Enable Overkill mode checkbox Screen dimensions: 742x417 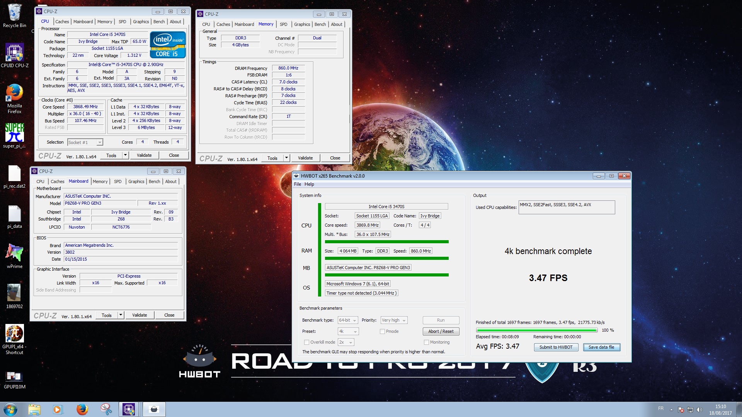[x=306, y=342]
